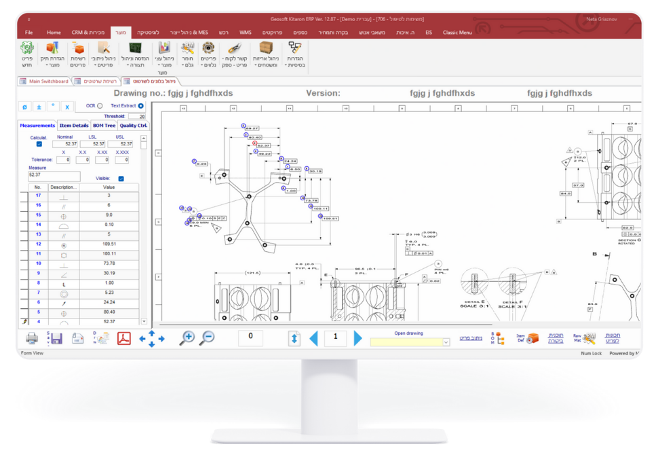This screenshot has width=658, height=455.
Task: Click the LSL value field
Action: (x=93, y=144)
